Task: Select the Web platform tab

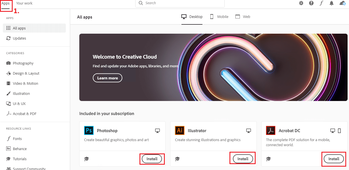Action: (243, 17)
